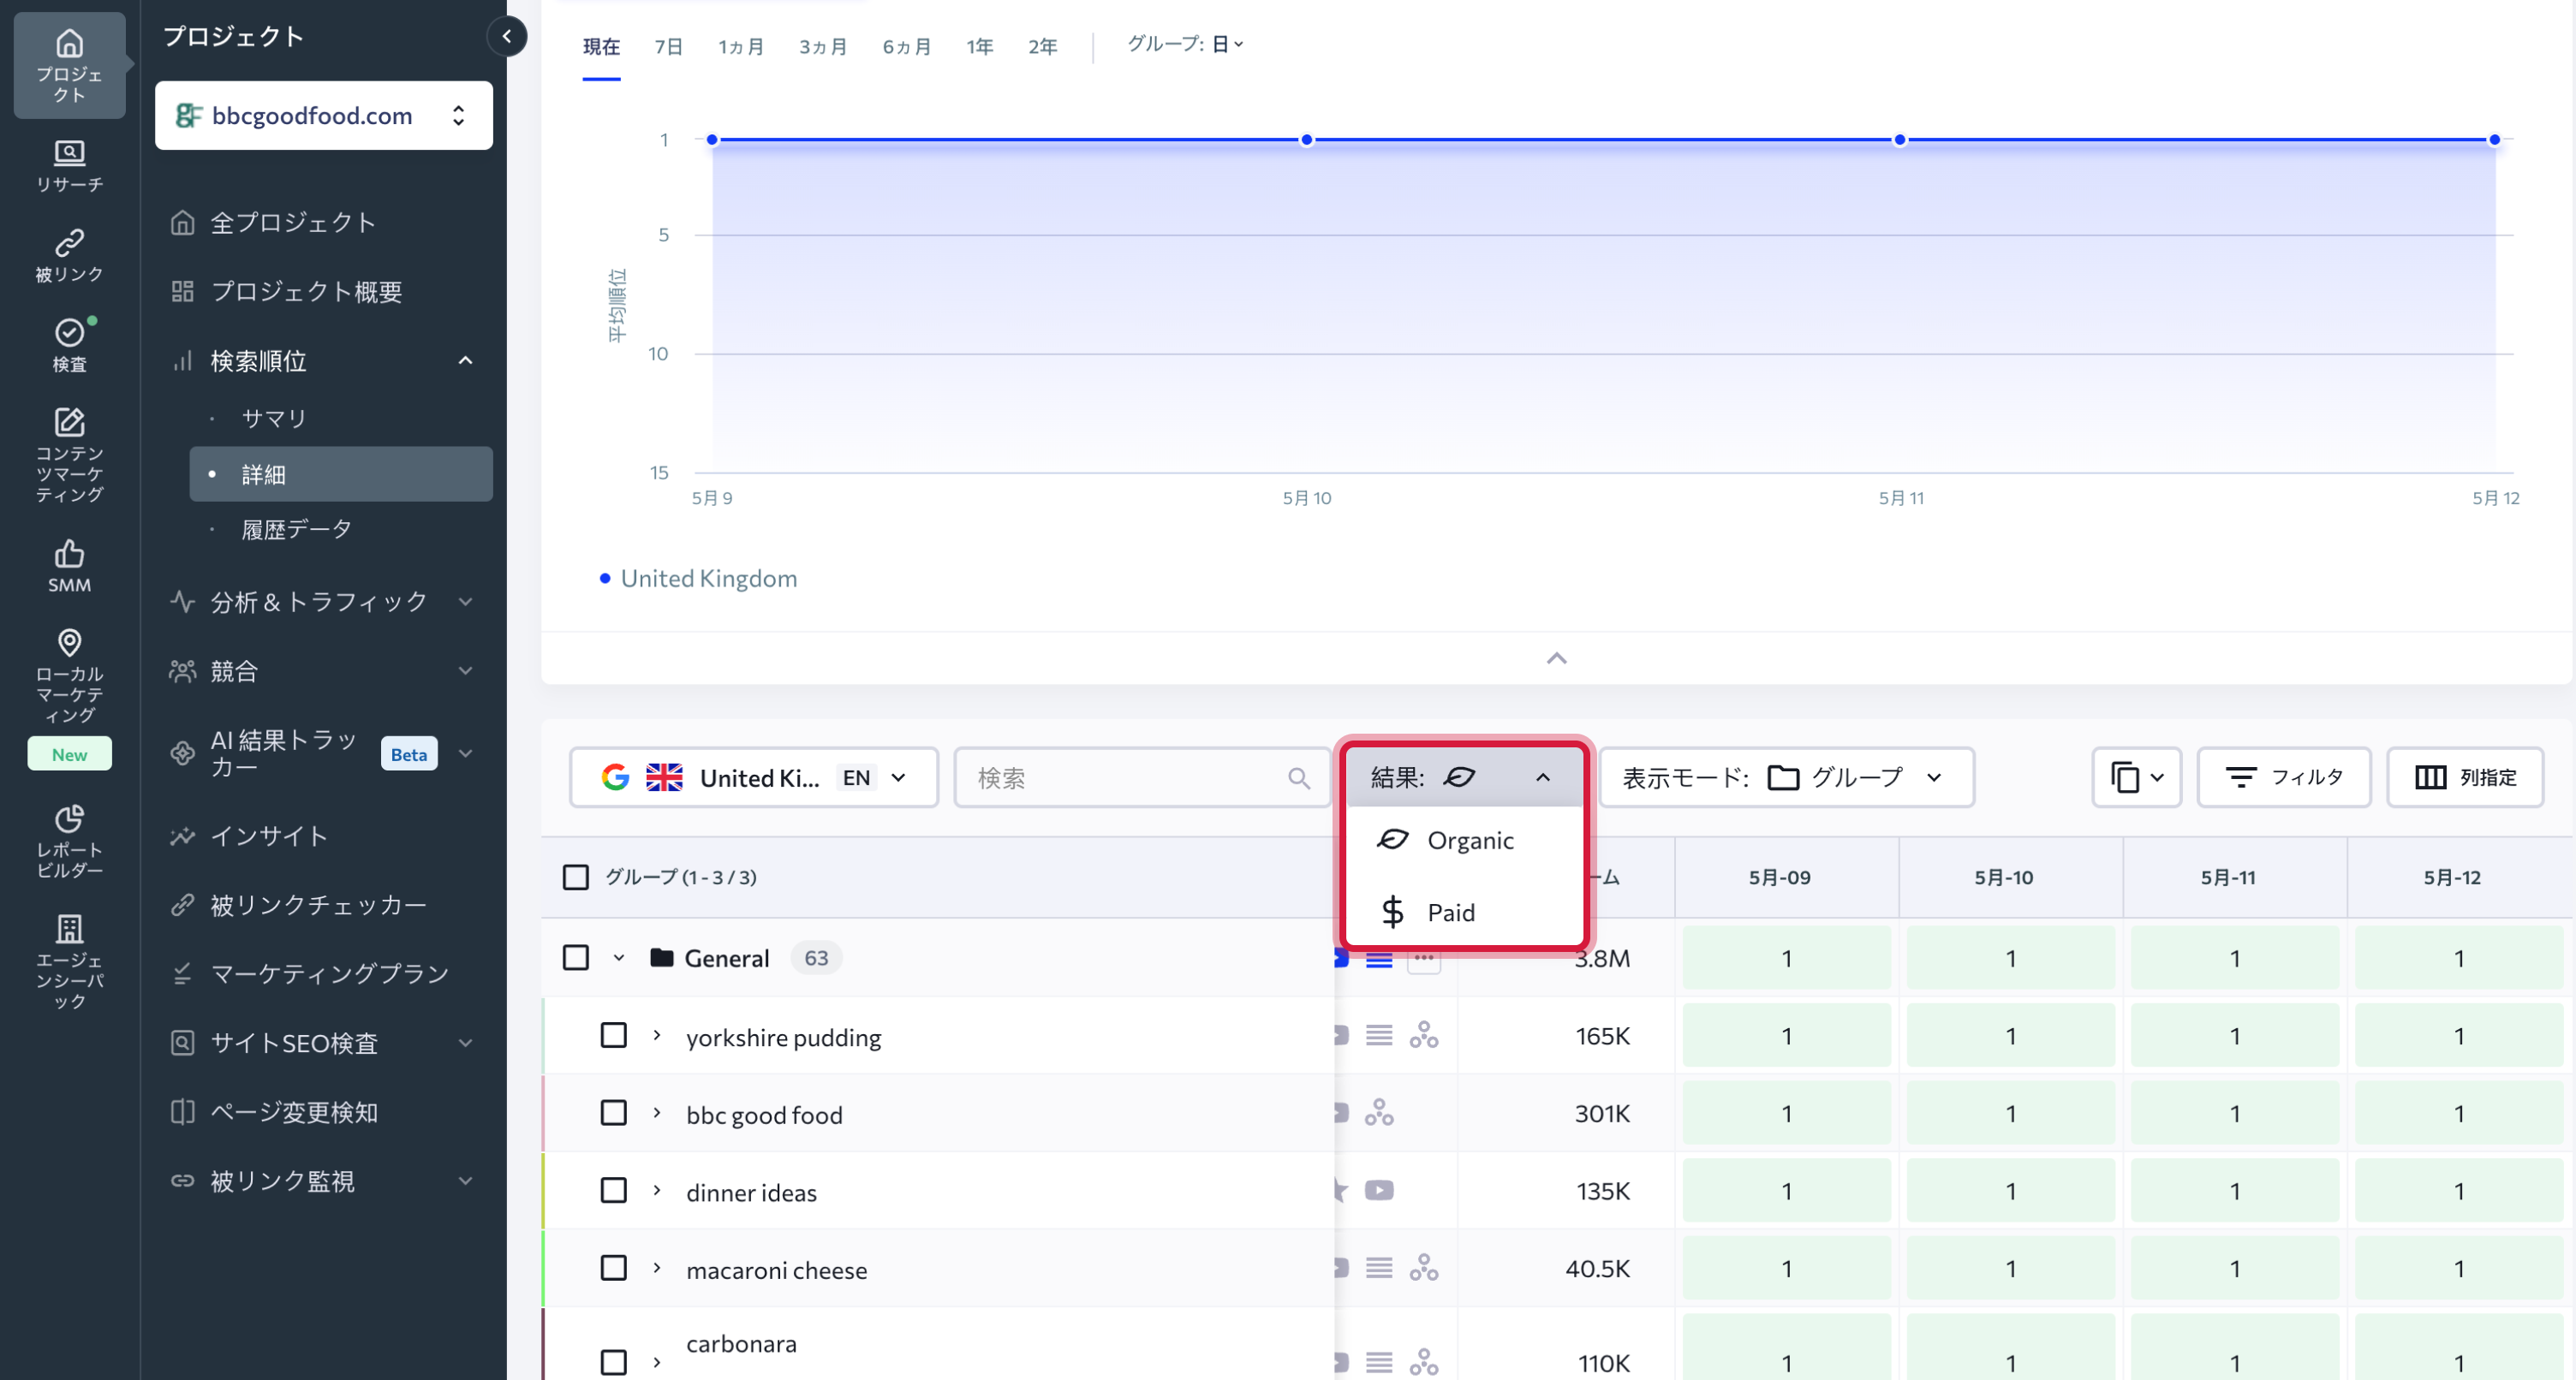The height and width of the screenshot is (1380, 2576).
Task: Click cluster icon in carbonara row
Action: [x=1423, y=1362]
